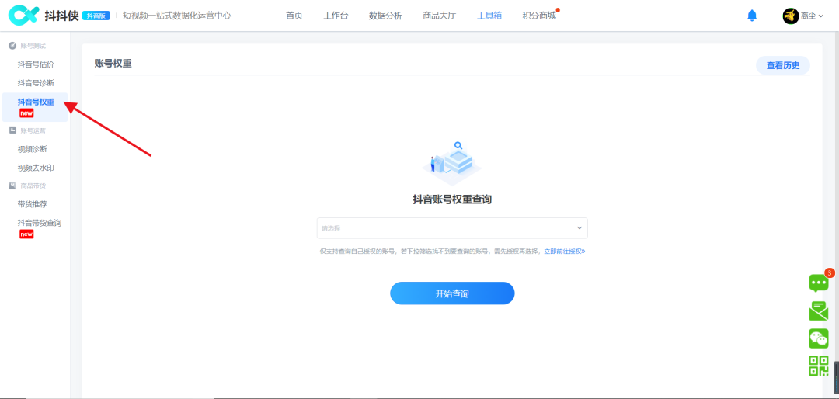This screenshot has width=839, height=399.
Task: Open 视频去水印 in sidebar
Action: (x=36, y=168)
